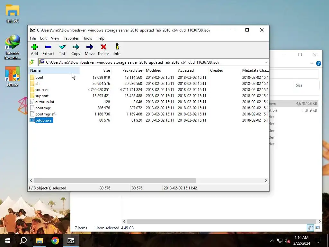Click the sources size 4 720 920 851

pyautogui.click(x=99, y=90)
